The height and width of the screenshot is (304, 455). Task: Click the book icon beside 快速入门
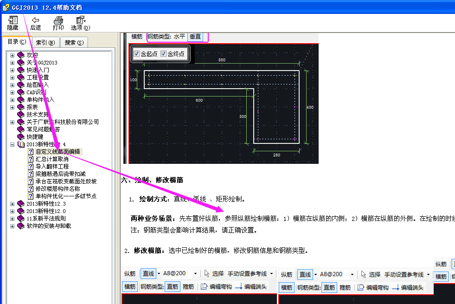20,70
